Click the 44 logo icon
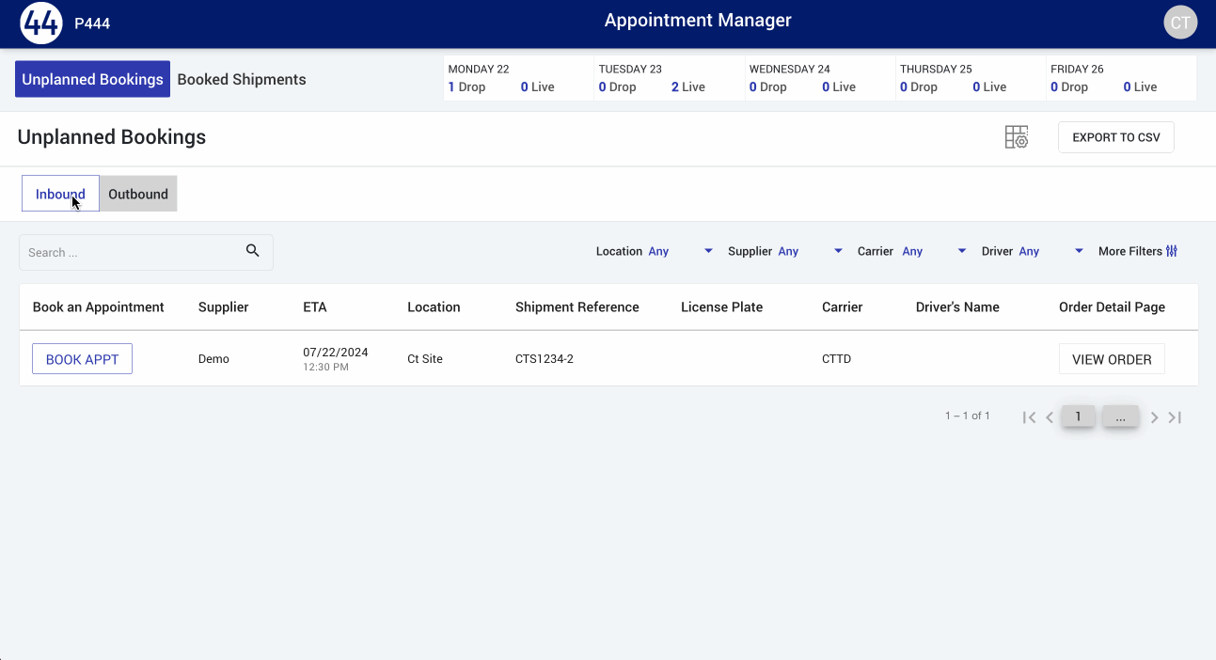The image size is (1216, 660). 40,23
